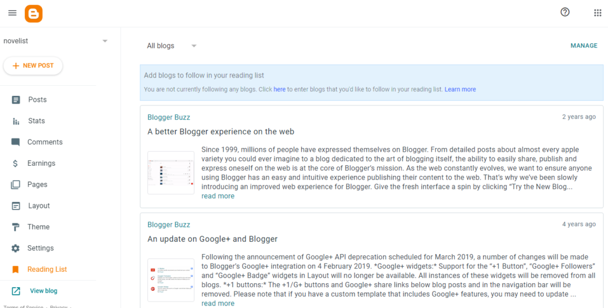Open the All blogs filter dropdown

[172, 46]
